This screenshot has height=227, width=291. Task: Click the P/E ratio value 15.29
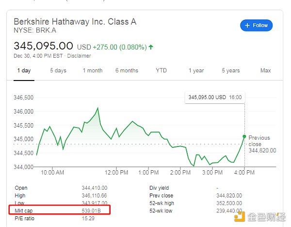tap(88, 218)
